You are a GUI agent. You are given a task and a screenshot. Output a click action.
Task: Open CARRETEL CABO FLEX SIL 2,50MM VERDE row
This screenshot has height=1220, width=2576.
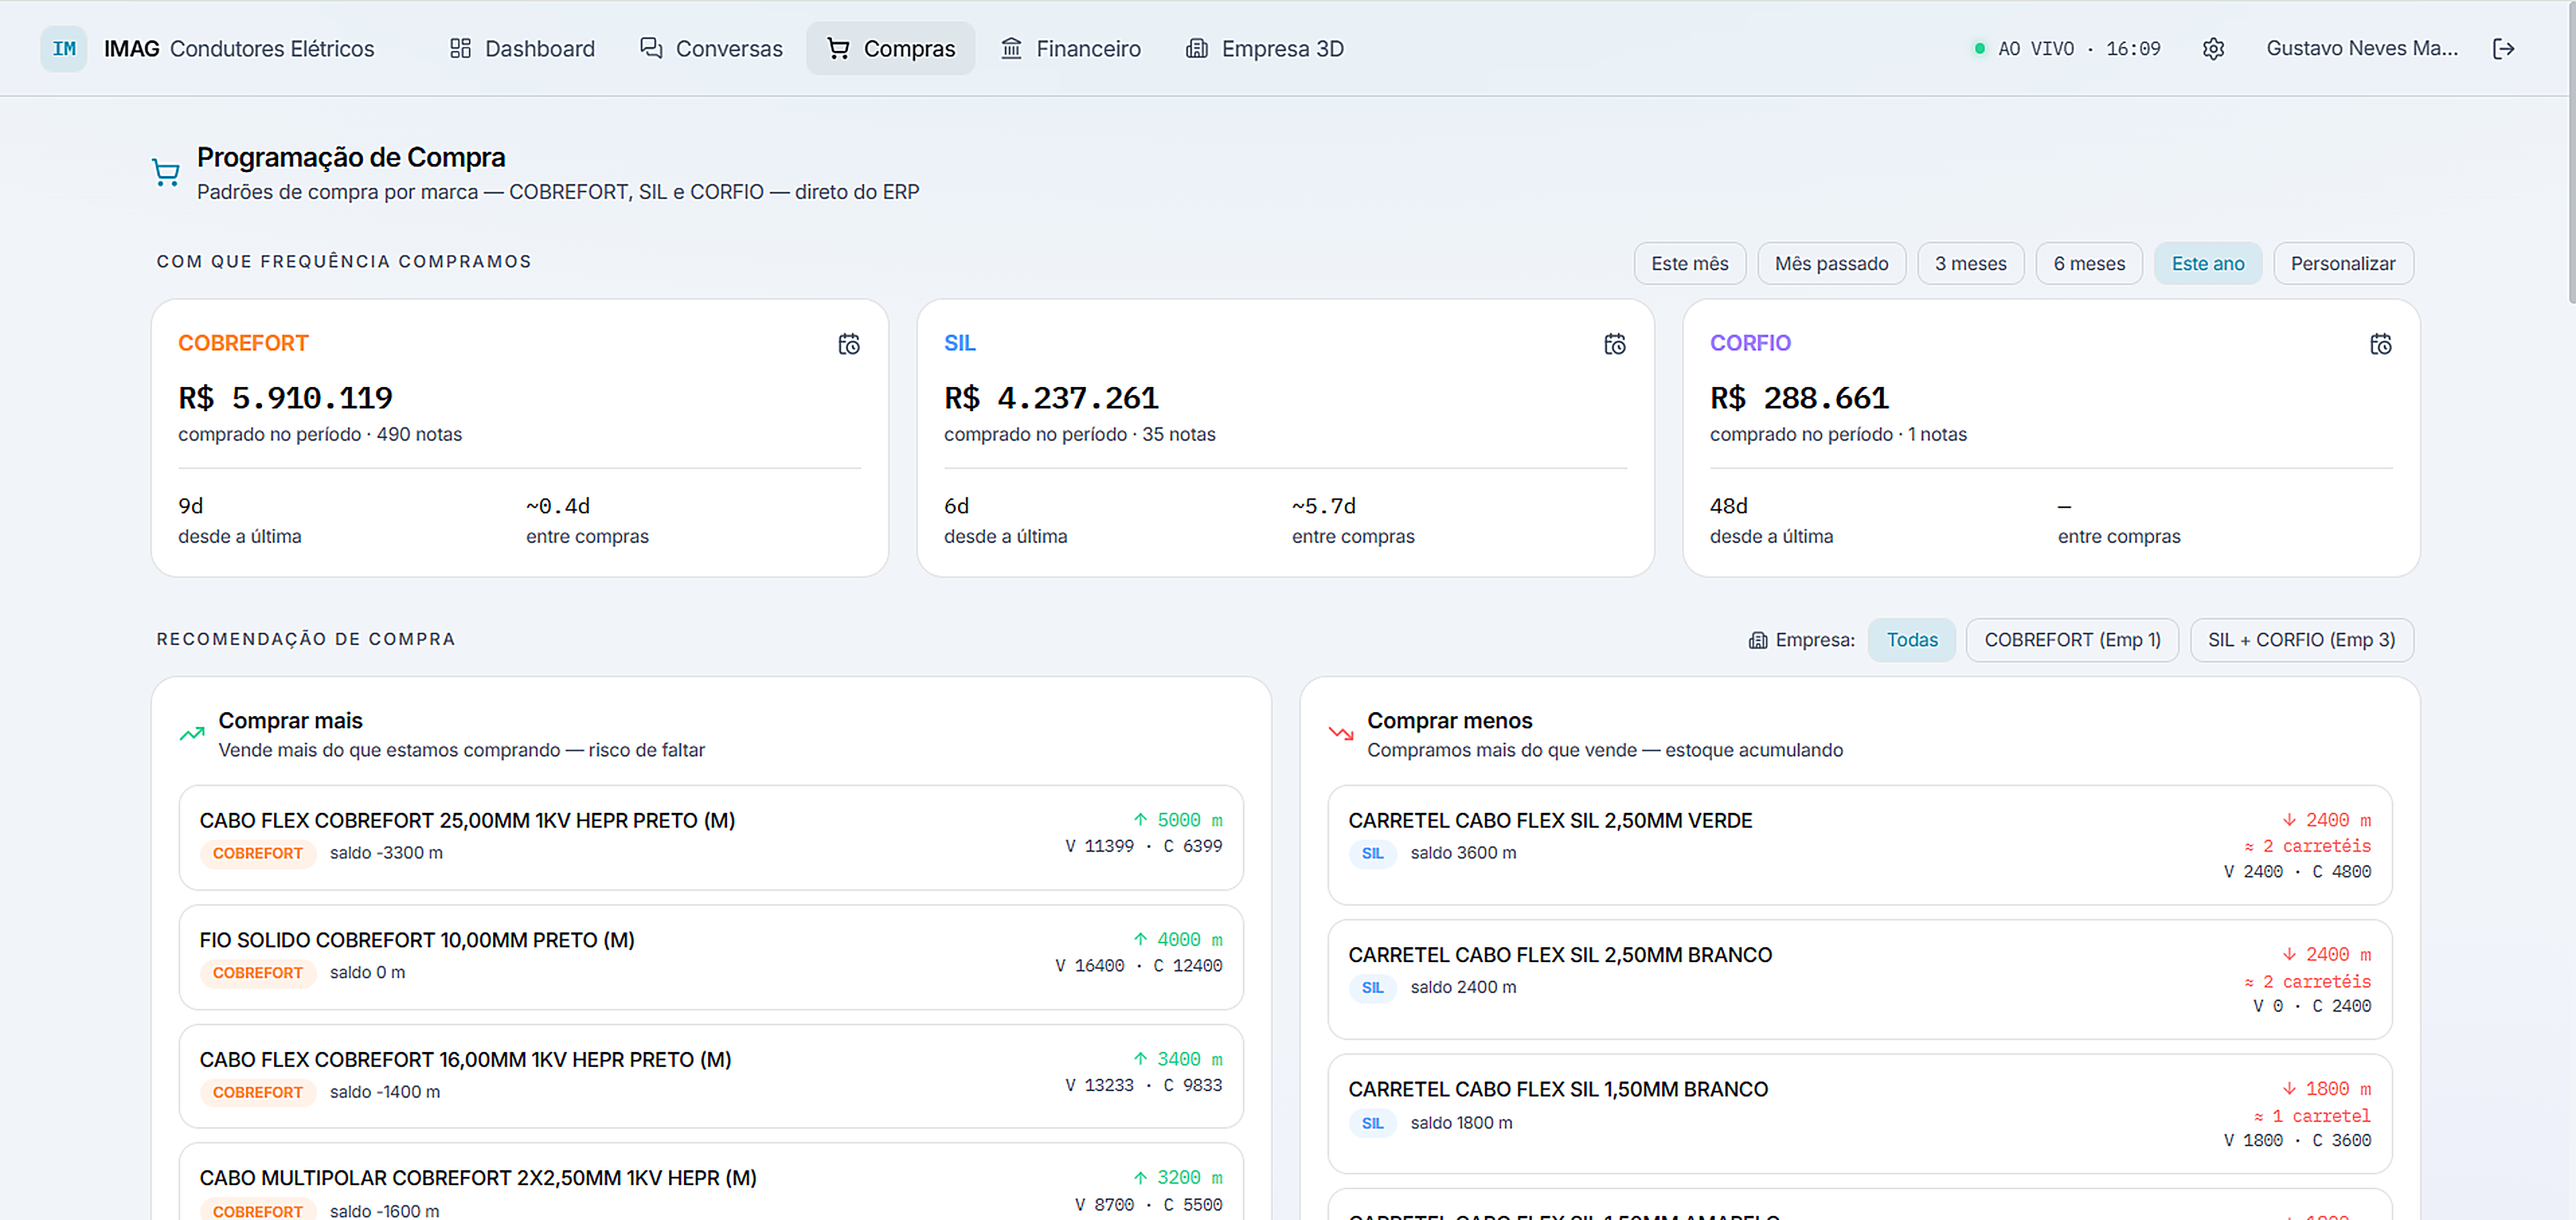point(1859,845)
